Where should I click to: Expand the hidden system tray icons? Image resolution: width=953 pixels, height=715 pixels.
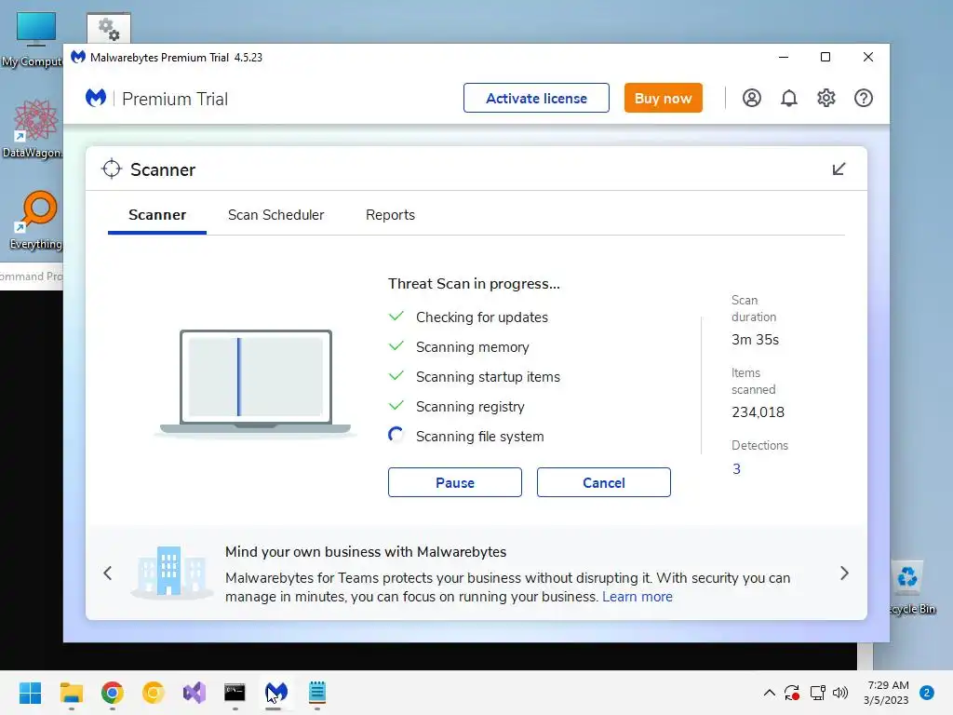(769, 693)
